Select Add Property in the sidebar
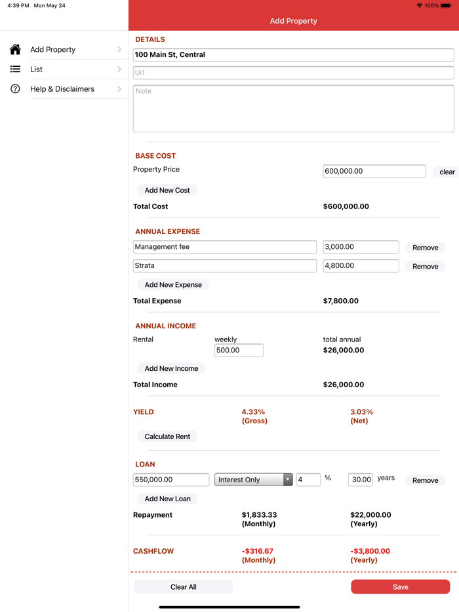 52,49
